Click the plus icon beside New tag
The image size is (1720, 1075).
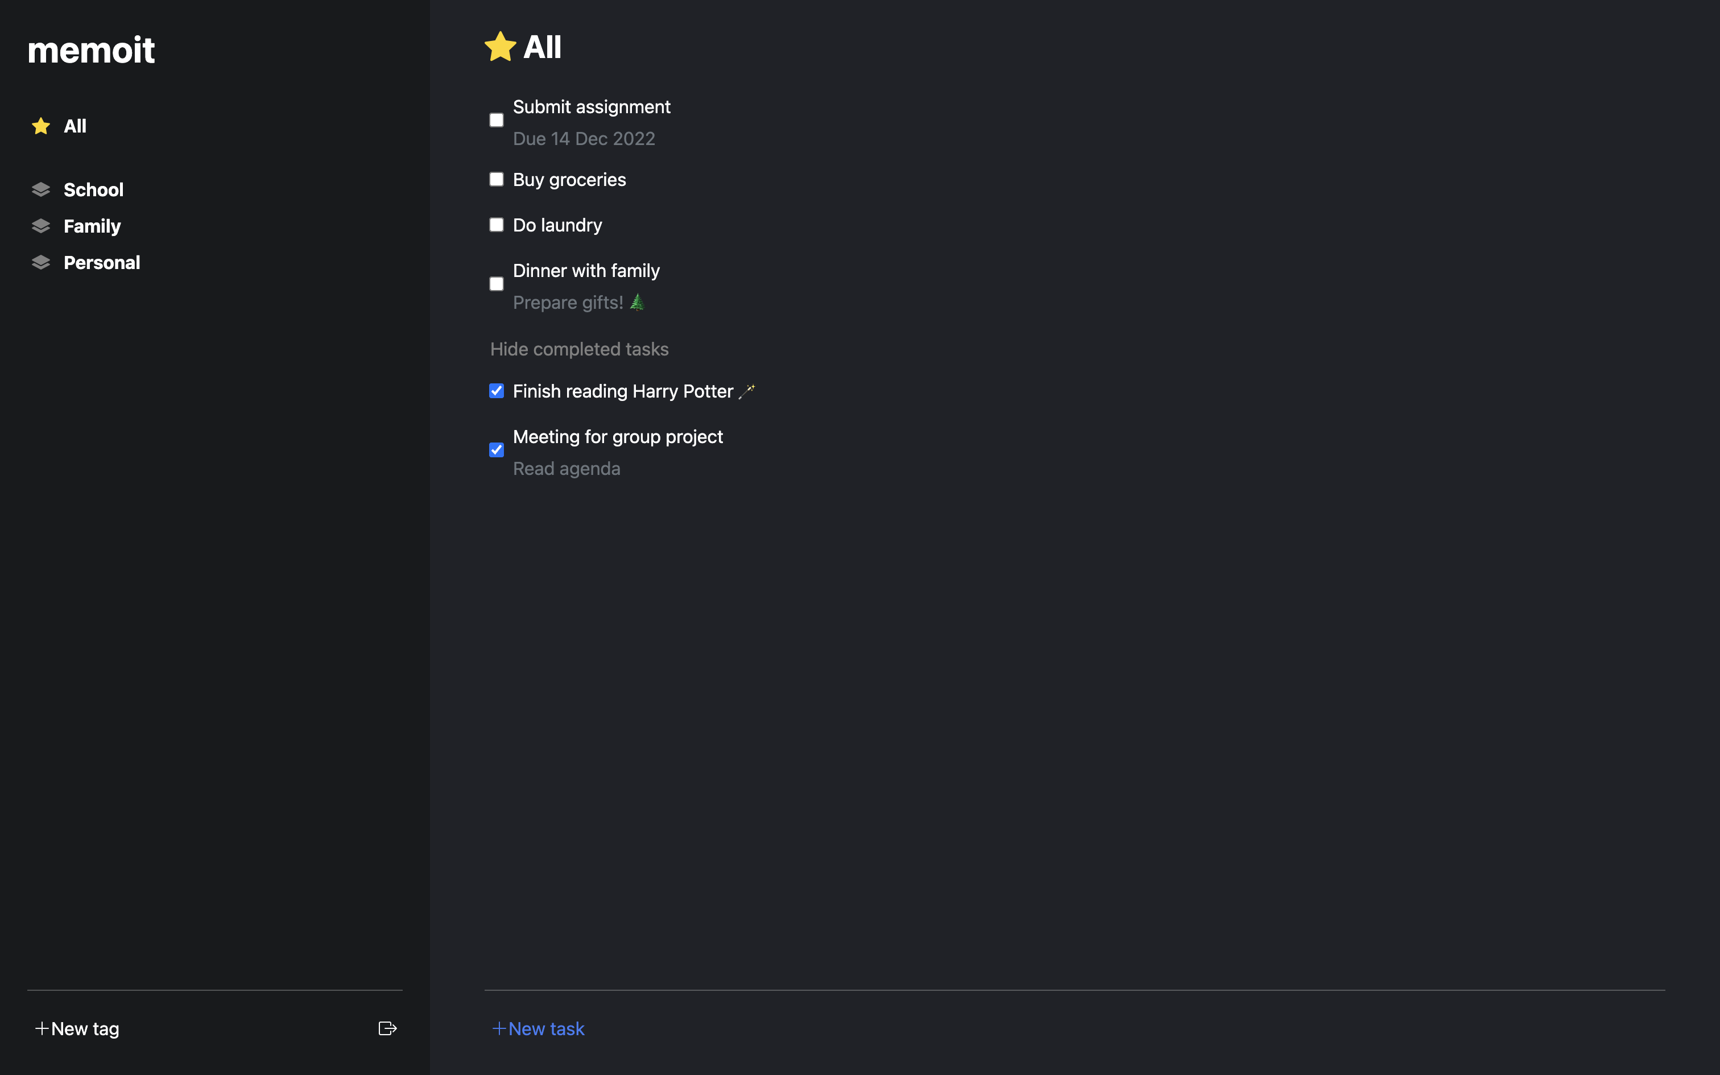(x=42, y=1028)
